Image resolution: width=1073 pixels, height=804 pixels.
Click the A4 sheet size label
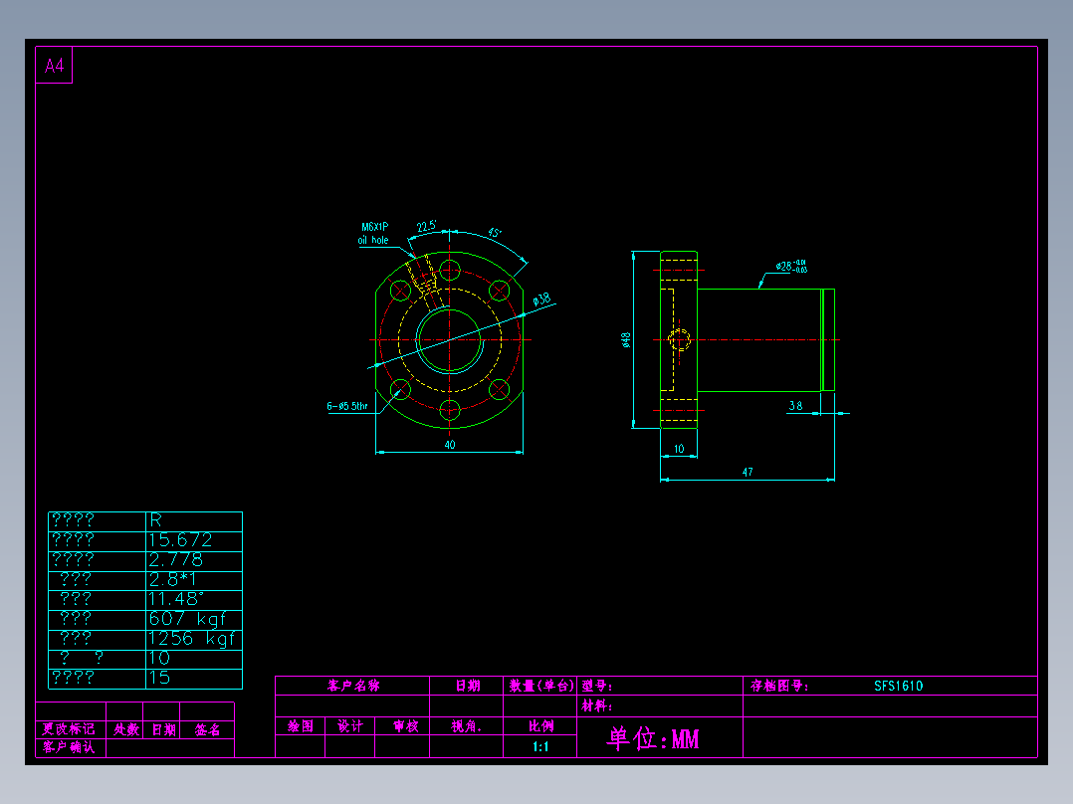[x=54, y=66]
